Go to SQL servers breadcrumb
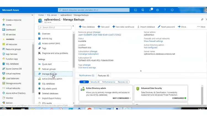Screen dimensions: 207x116 click(x=52, y=15)
